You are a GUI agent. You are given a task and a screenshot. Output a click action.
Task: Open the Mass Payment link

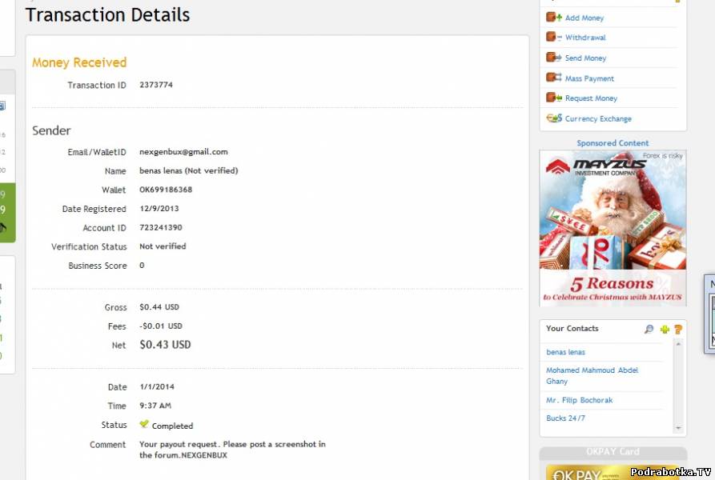(589, 78)
